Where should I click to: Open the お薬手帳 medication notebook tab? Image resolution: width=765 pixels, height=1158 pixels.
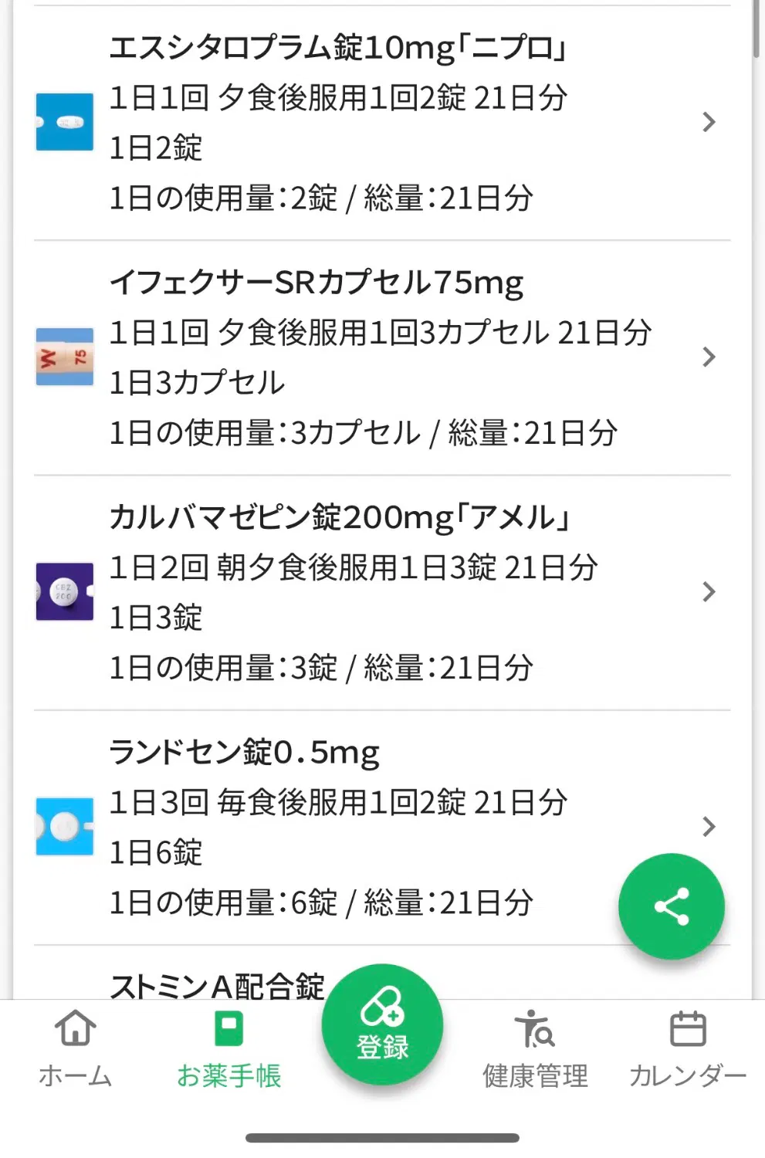coord(228,1048)
